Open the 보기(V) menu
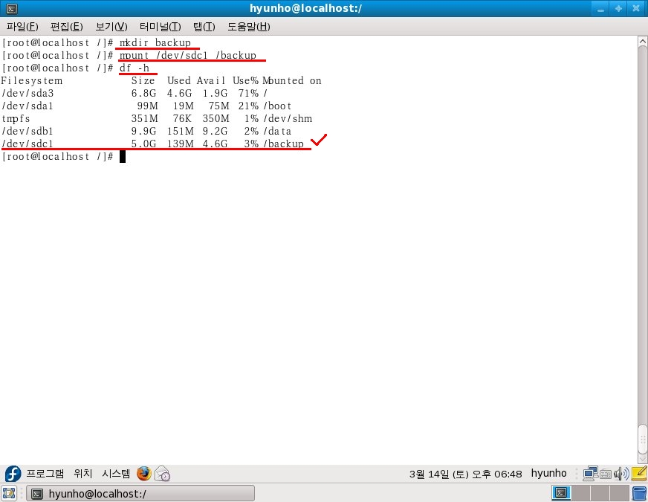 click(111, 27)
